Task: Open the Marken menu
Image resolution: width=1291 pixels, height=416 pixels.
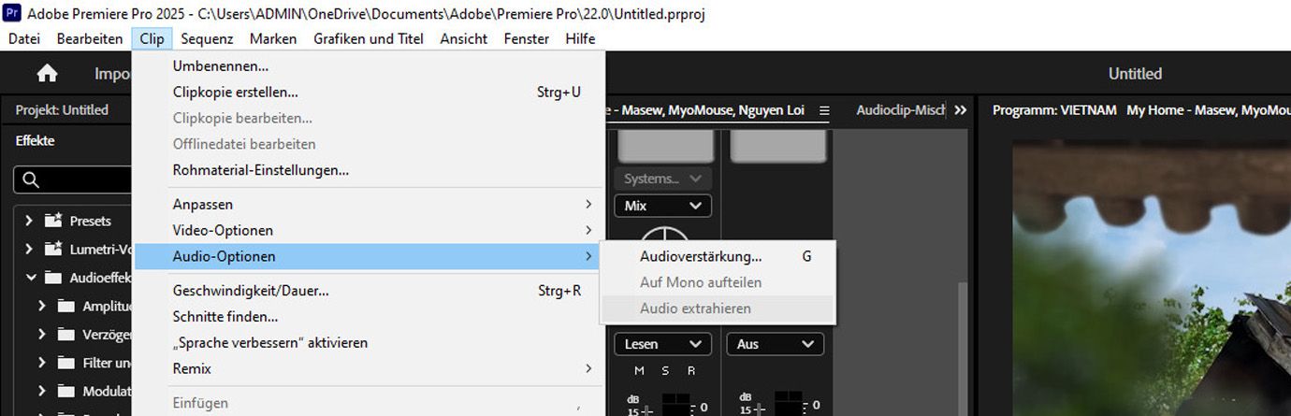Action: click(273, 38)
